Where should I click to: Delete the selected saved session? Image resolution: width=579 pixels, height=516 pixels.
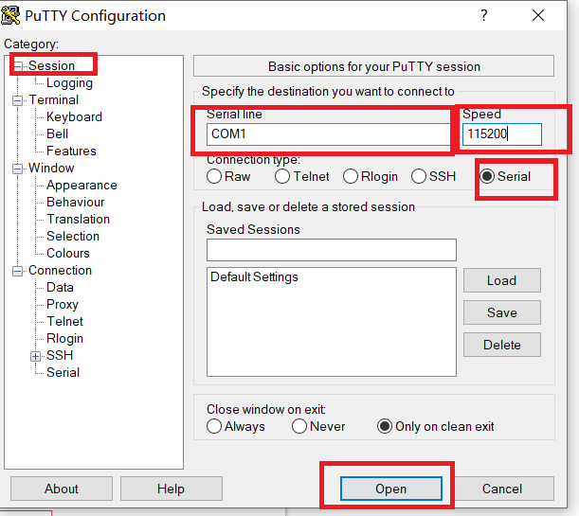pos(502,345)
